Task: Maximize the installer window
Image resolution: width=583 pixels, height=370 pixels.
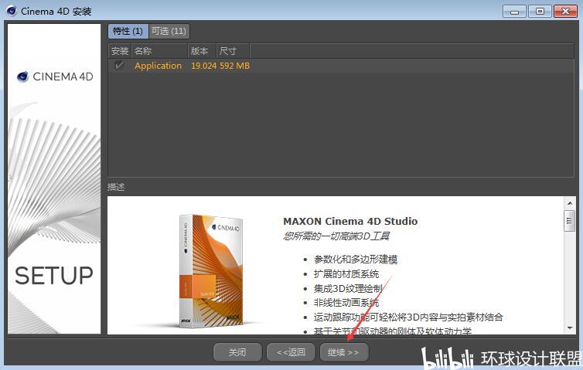Action: (540, 11)
